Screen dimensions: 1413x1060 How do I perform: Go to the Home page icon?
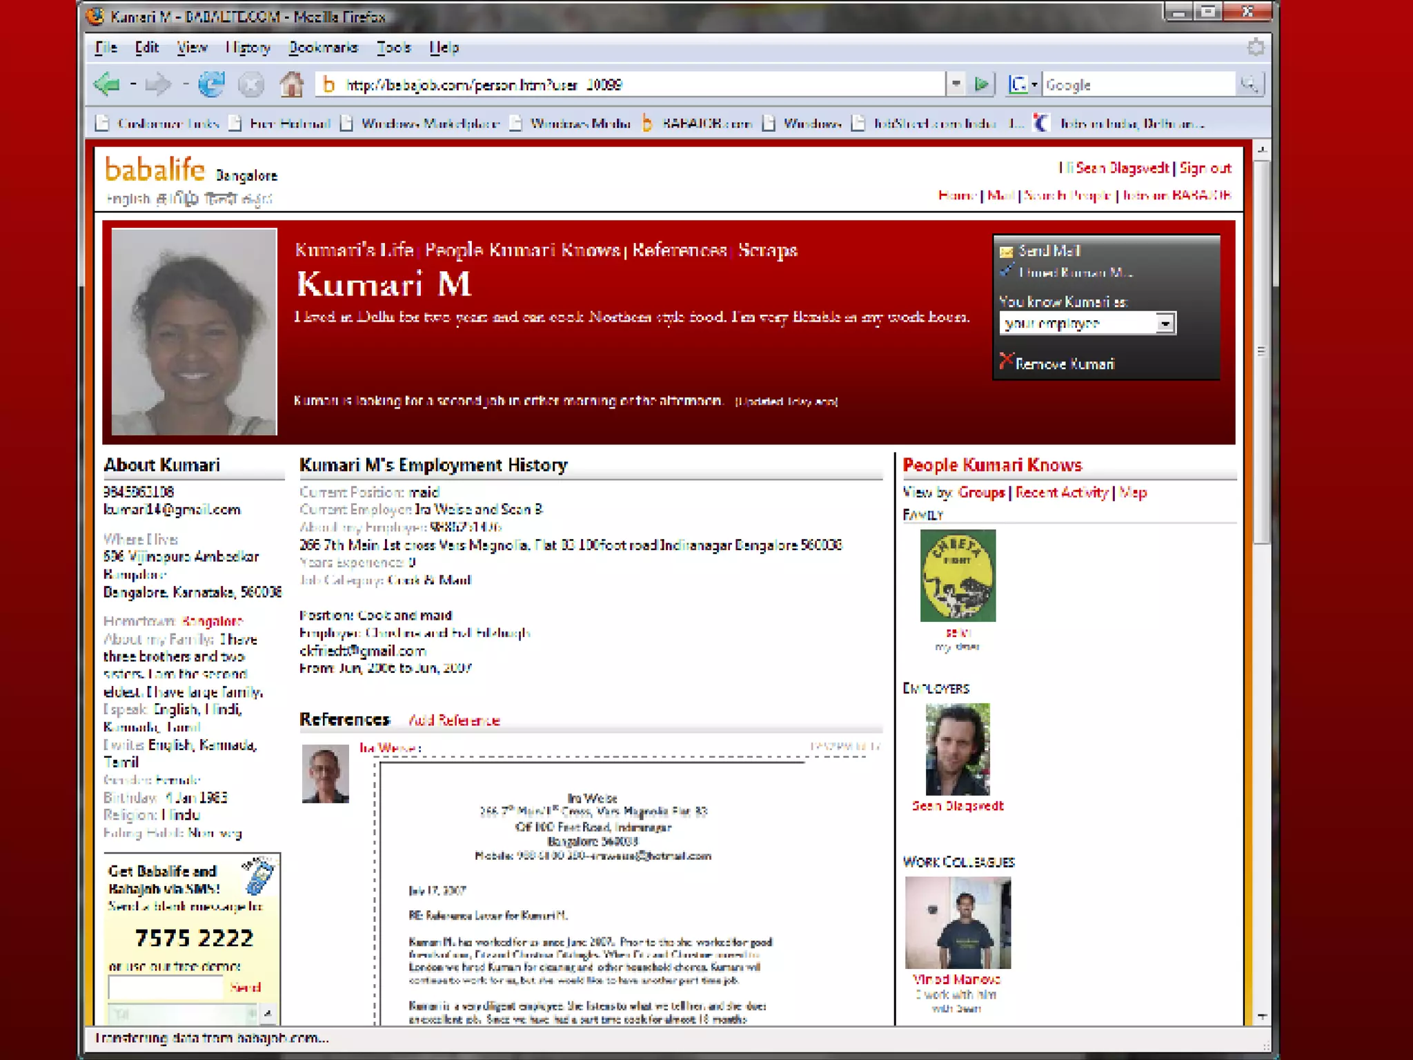pyautogui.click(x=291, y=85)
